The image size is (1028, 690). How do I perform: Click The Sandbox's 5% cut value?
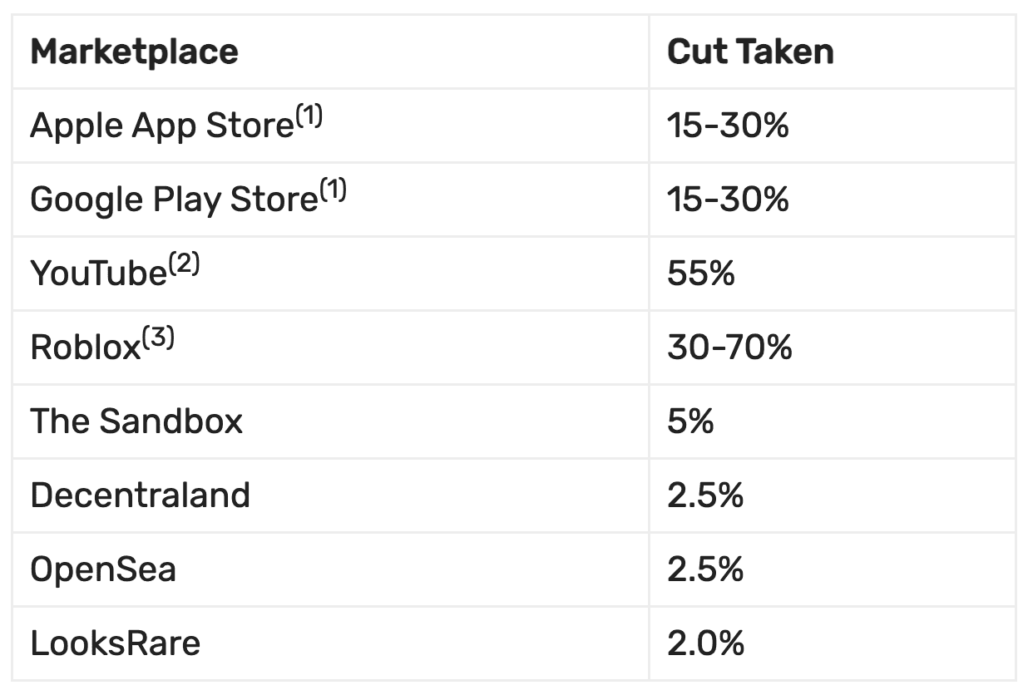[689, 421]
